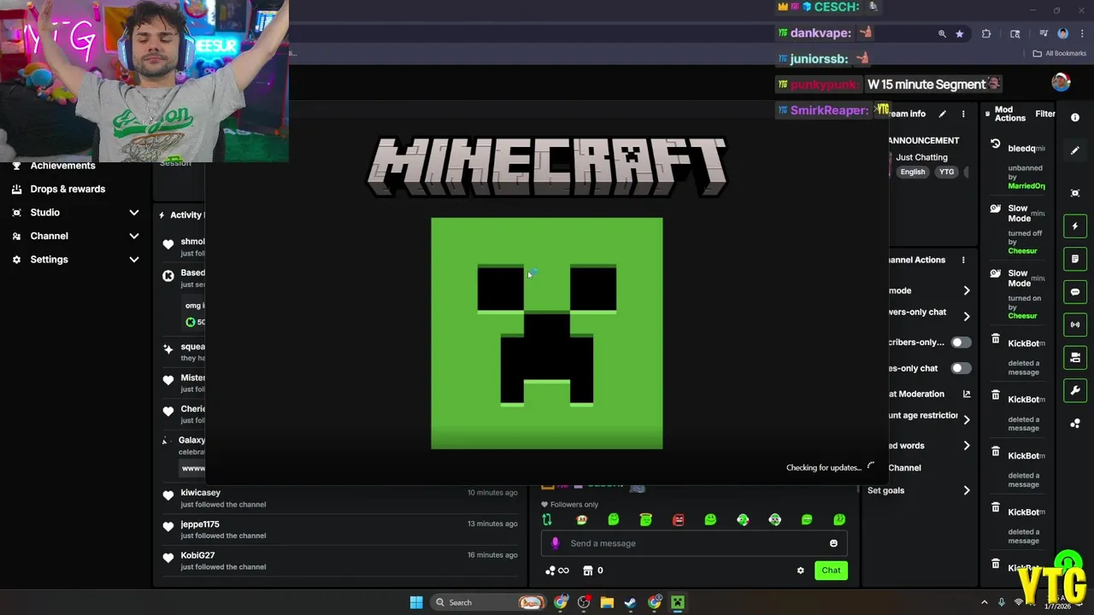Open Chat Moderation external link icon
The image size is (1094, 615).
click(967, 394)
